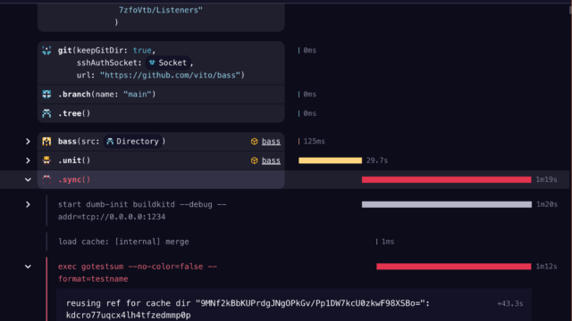The width and height of the screenshot is (572, 321).
Task: Click the bass(src) row avatar icon
Action: pyautogui.click(x=46, y=141)
